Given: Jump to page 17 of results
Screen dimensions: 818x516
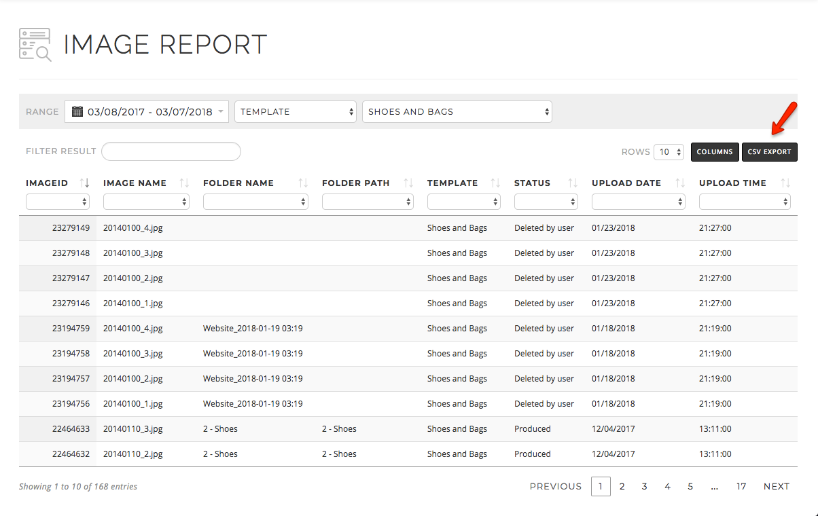Looking at the screenshot, I should pyautogui.click(x=741, y=486).
